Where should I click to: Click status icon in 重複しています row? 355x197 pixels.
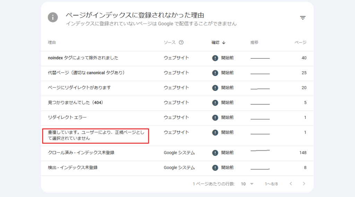(215, 132)
